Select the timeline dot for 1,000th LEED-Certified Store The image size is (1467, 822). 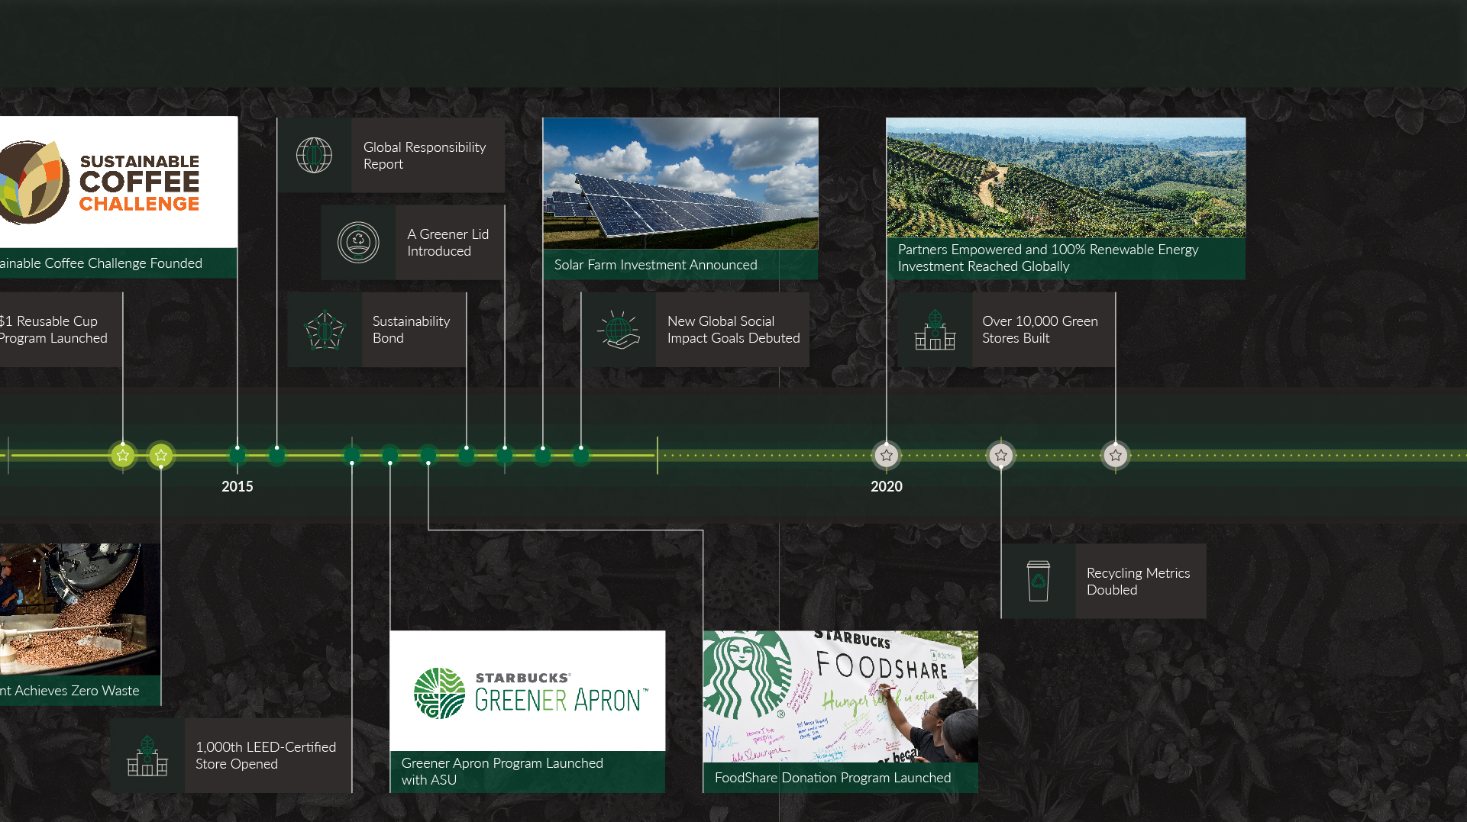[352, 456]
